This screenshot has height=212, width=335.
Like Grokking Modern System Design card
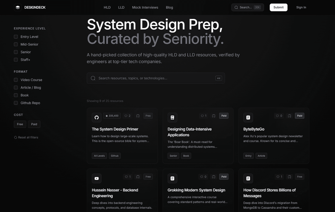[x=204, y=177]
